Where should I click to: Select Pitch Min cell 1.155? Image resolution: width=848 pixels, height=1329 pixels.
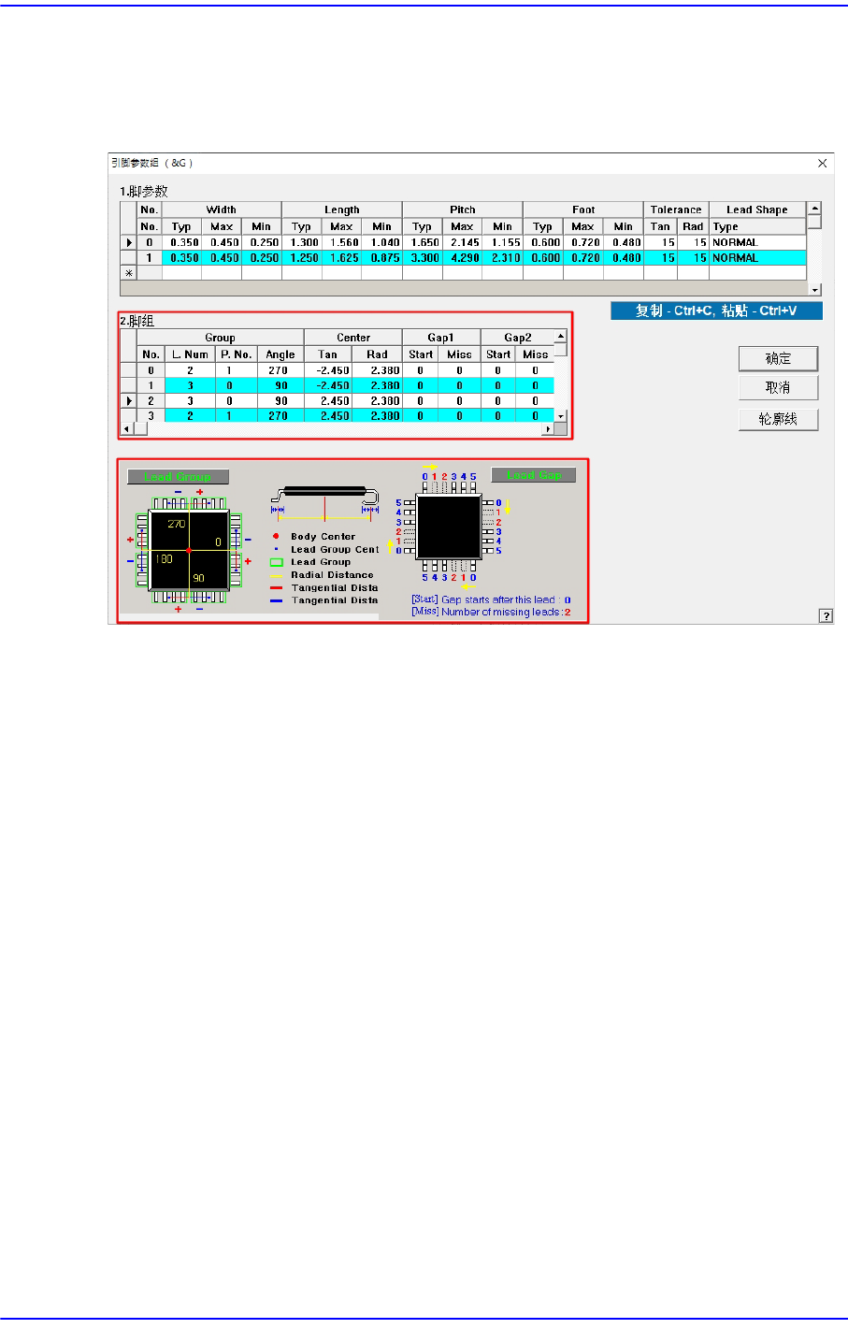point(503,242)
